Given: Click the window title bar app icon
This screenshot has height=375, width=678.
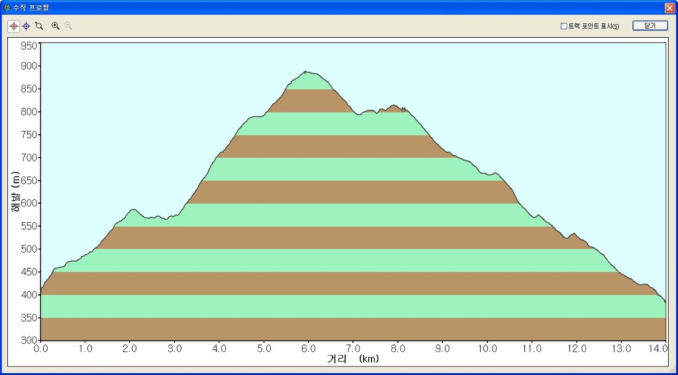Looking at the screenshot, I should [x=7, y=7].
